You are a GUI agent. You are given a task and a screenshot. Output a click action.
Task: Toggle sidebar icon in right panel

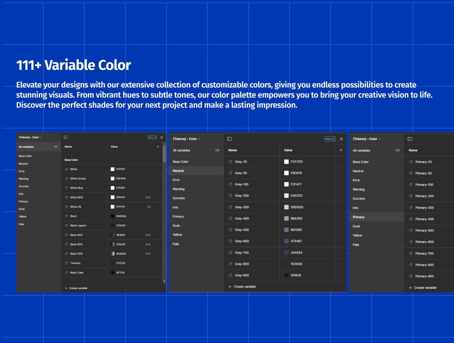pos(410,139)
